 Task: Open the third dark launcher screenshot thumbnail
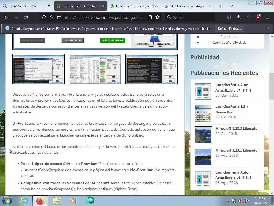(x=151, y=69)
